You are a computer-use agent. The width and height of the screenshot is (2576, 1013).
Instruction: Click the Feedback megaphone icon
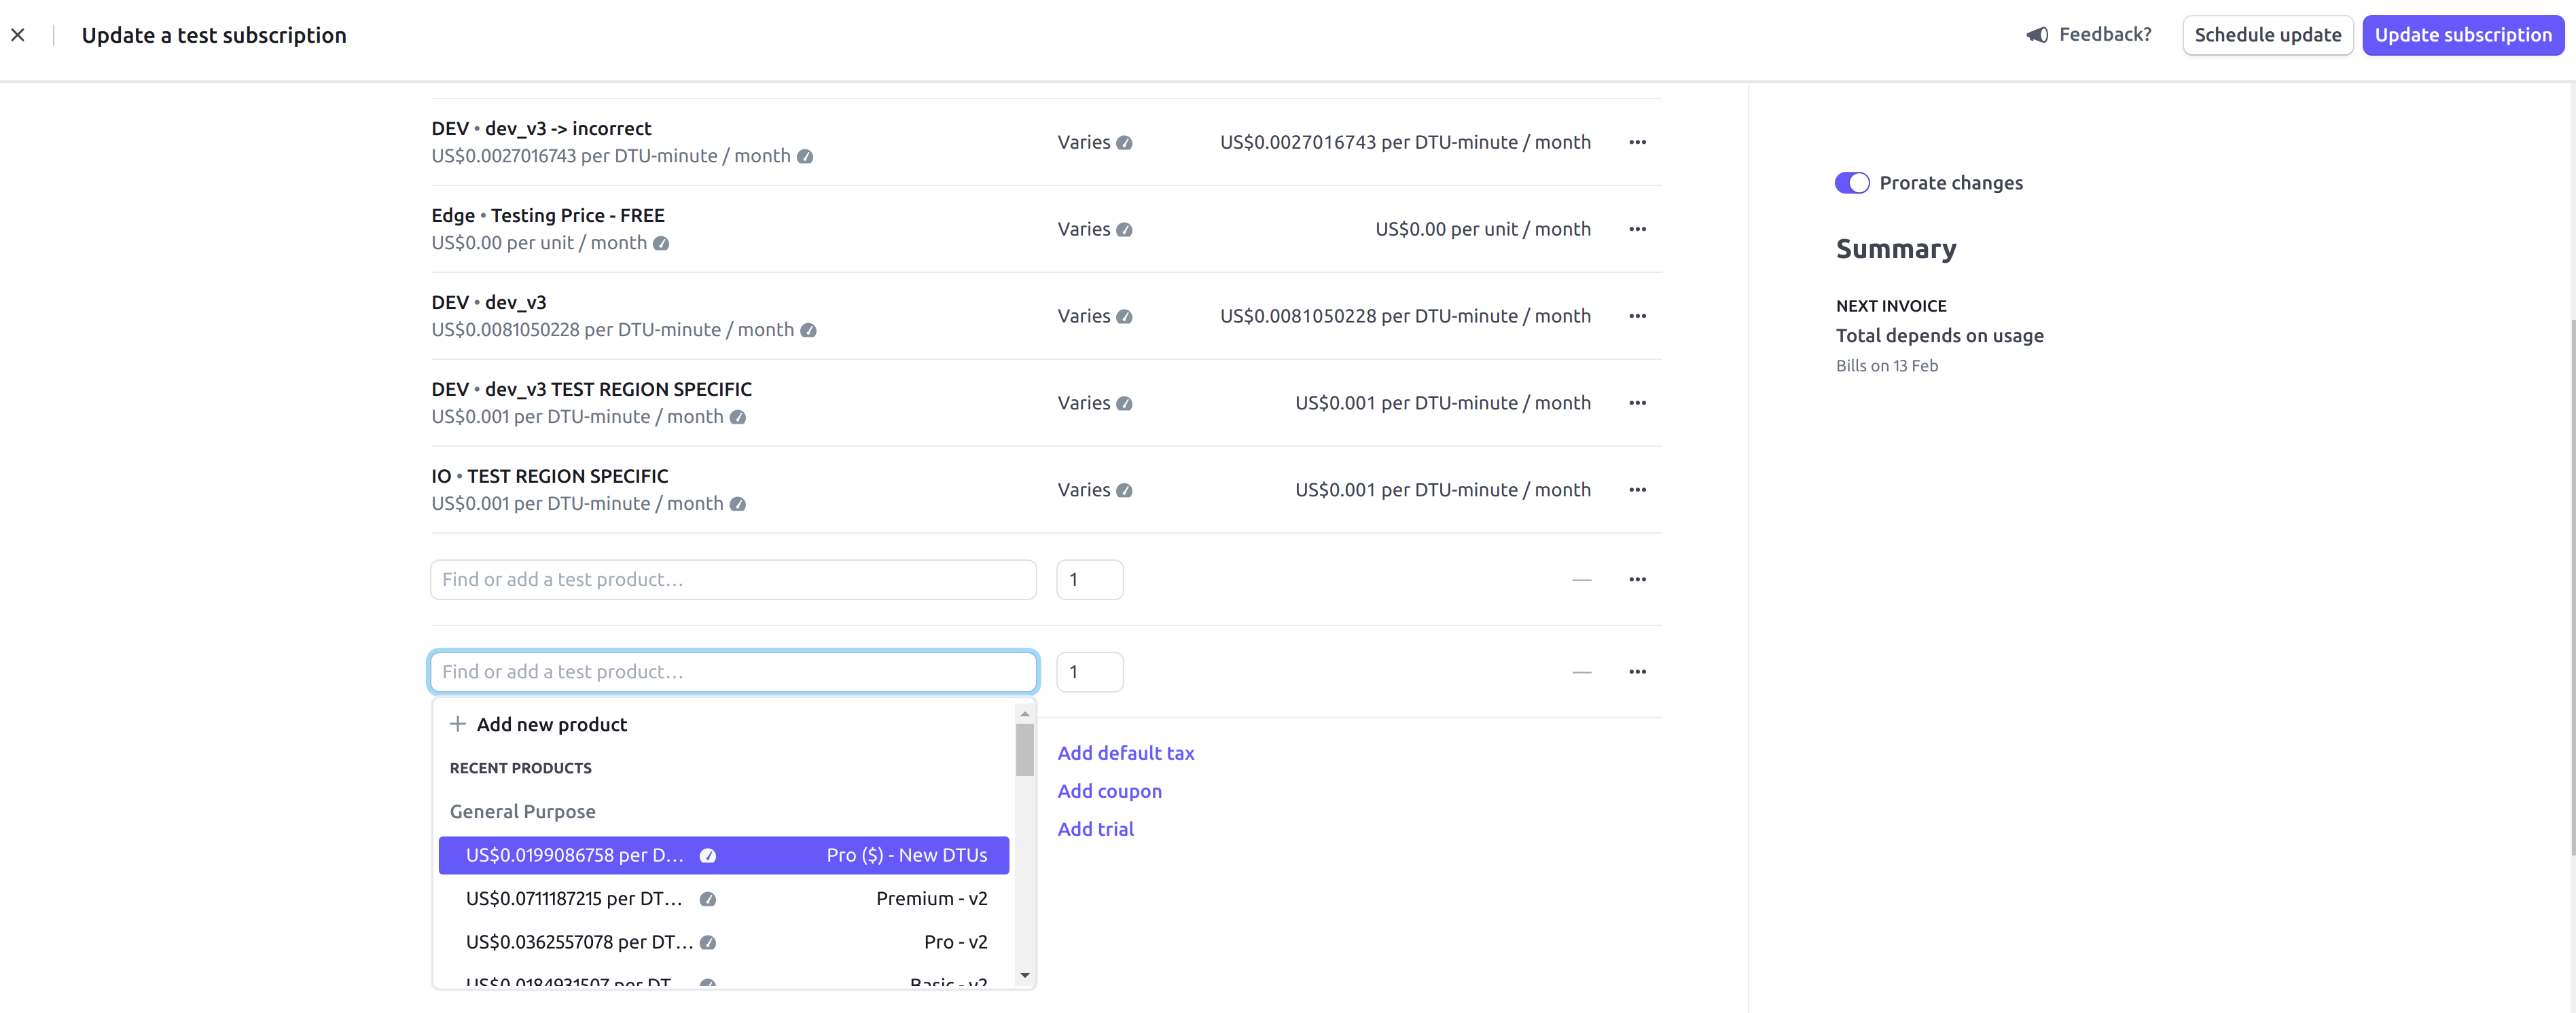[x=2037, y=35]
